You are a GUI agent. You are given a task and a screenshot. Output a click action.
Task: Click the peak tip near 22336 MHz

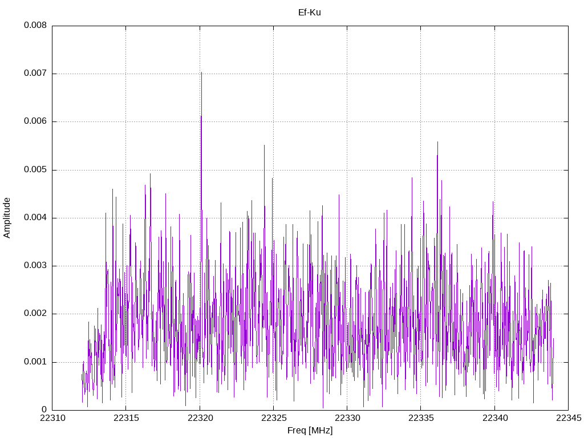[x=437, y=142]
